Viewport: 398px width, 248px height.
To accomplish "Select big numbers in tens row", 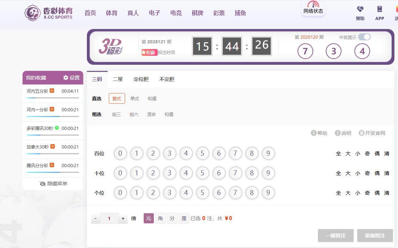I will coord(348,173).
